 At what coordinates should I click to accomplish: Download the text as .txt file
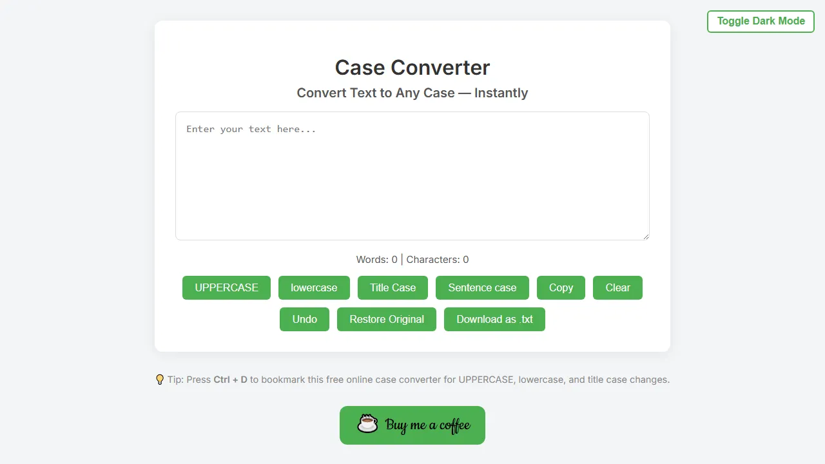[494, 319]
